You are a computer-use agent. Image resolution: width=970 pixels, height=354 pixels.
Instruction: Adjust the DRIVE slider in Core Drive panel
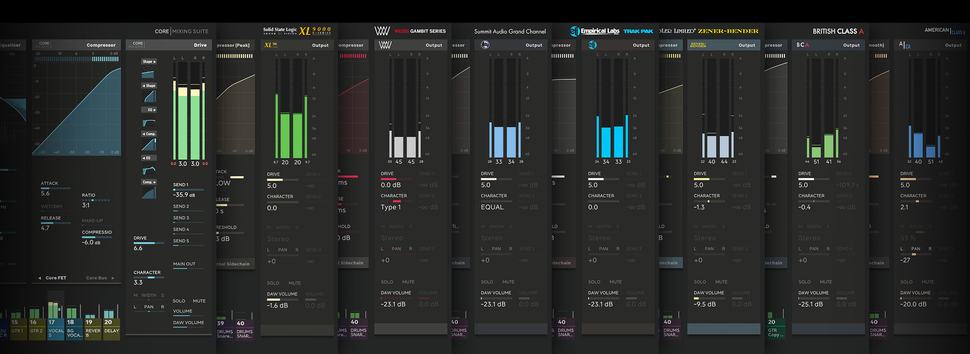pyautogui.click(x=149, y=243)
